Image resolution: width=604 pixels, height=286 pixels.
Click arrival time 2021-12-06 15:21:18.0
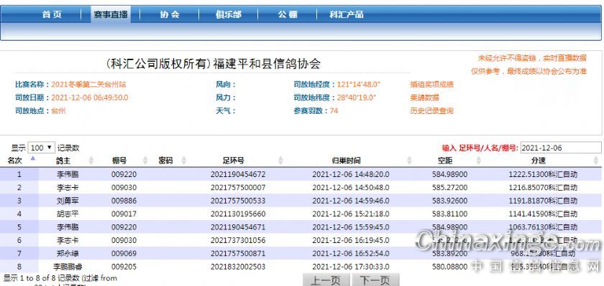coord(351,214)
